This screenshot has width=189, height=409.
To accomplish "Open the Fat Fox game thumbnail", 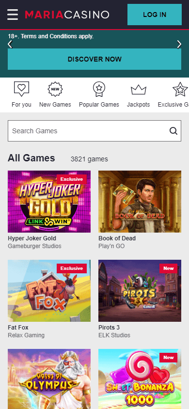I will coord(49,291).
